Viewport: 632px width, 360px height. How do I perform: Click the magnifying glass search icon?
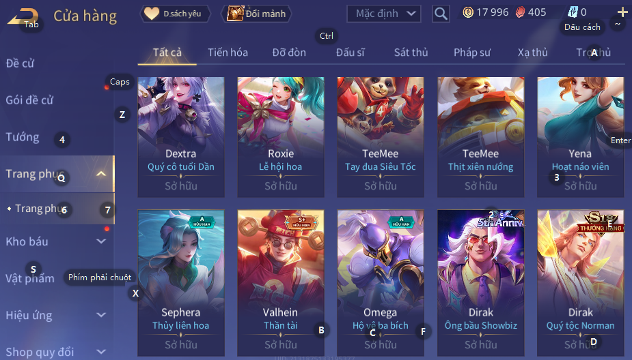[441, 14]
